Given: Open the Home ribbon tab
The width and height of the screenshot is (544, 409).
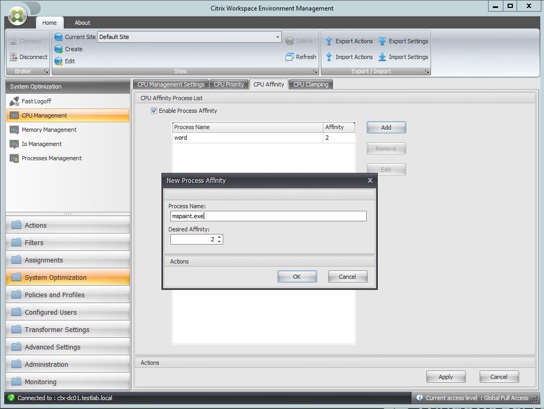Looking at the screenshot, I should click(50, 23).
